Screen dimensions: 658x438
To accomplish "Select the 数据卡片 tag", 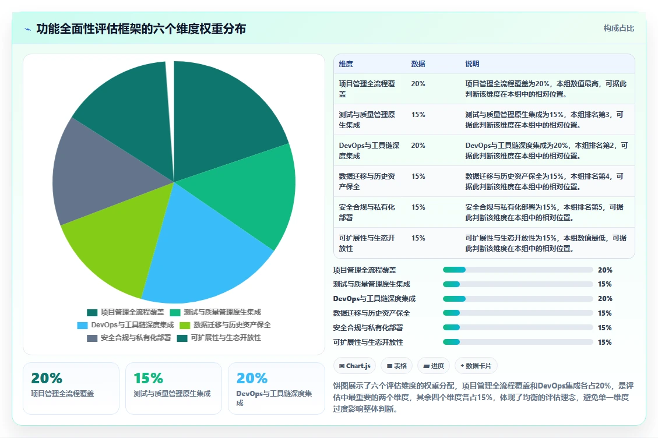I will coord(476,366).
